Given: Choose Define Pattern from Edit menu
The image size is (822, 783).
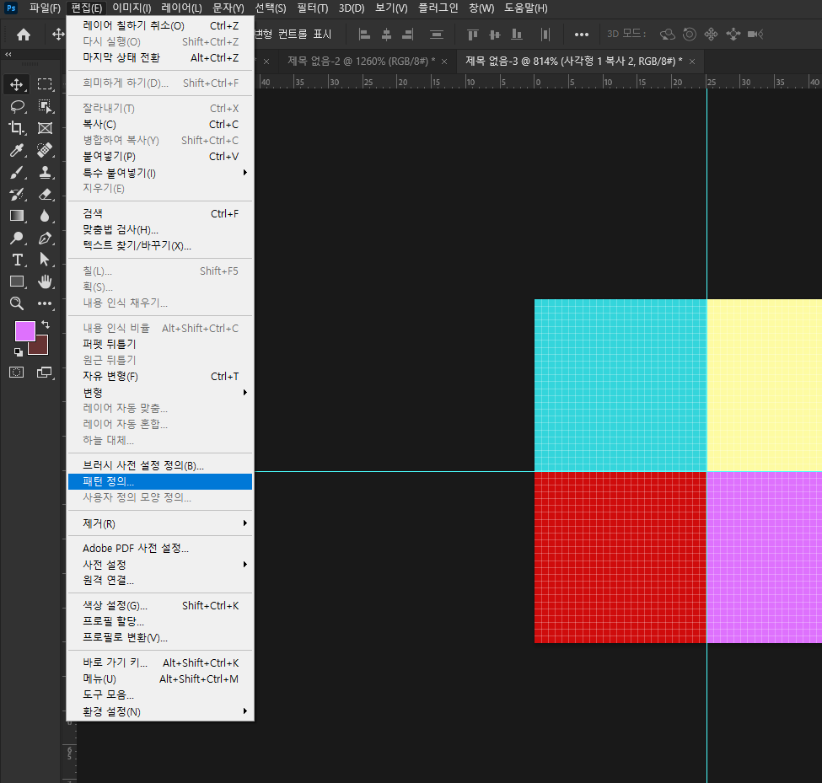Looking at the screenshot, I should pyautogui.click(x=160, y=481).
